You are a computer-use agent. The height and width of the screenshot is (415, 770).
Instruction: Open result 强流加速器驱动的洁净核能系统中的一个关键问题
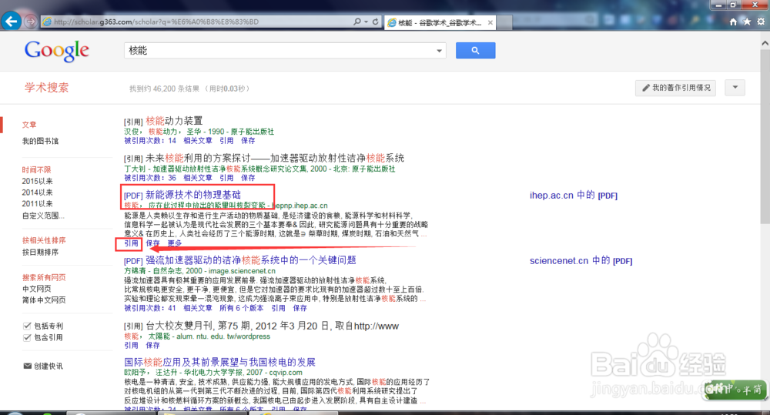[251, 260]
